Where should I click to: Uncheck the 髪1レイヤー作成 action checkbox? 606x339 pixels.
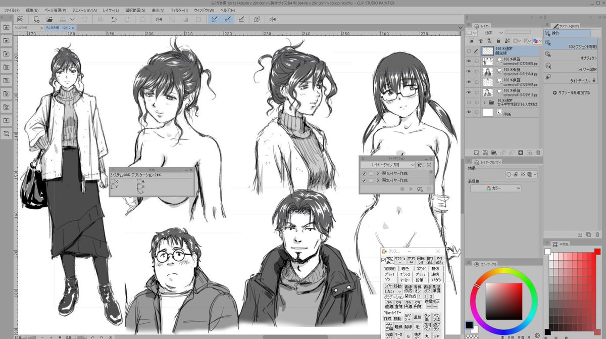tap(364, 173)
